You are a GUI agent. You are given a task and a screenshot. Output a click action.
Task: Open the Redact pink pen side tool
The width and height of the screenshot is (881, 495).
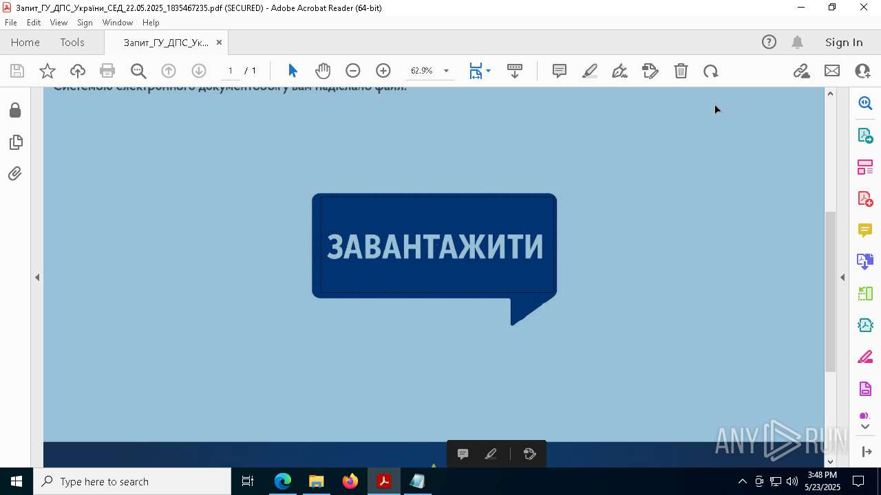pos(865,357)
